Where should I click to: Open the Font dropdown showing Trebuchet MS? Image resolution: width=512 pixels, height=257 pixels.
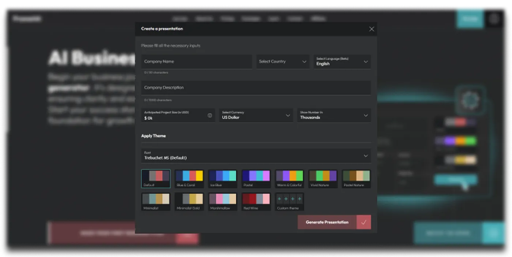coord(256,156)
